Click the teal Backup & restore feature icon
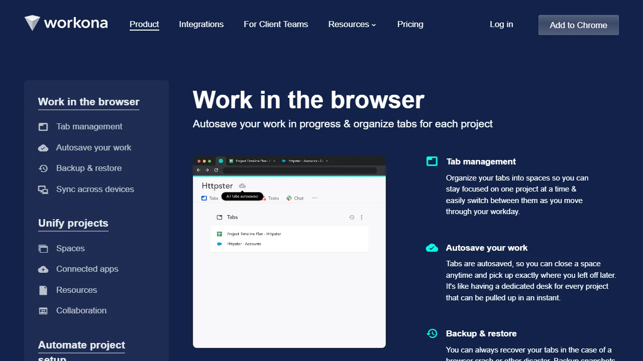This screenshot has width=643, height=361. (432, 333)
